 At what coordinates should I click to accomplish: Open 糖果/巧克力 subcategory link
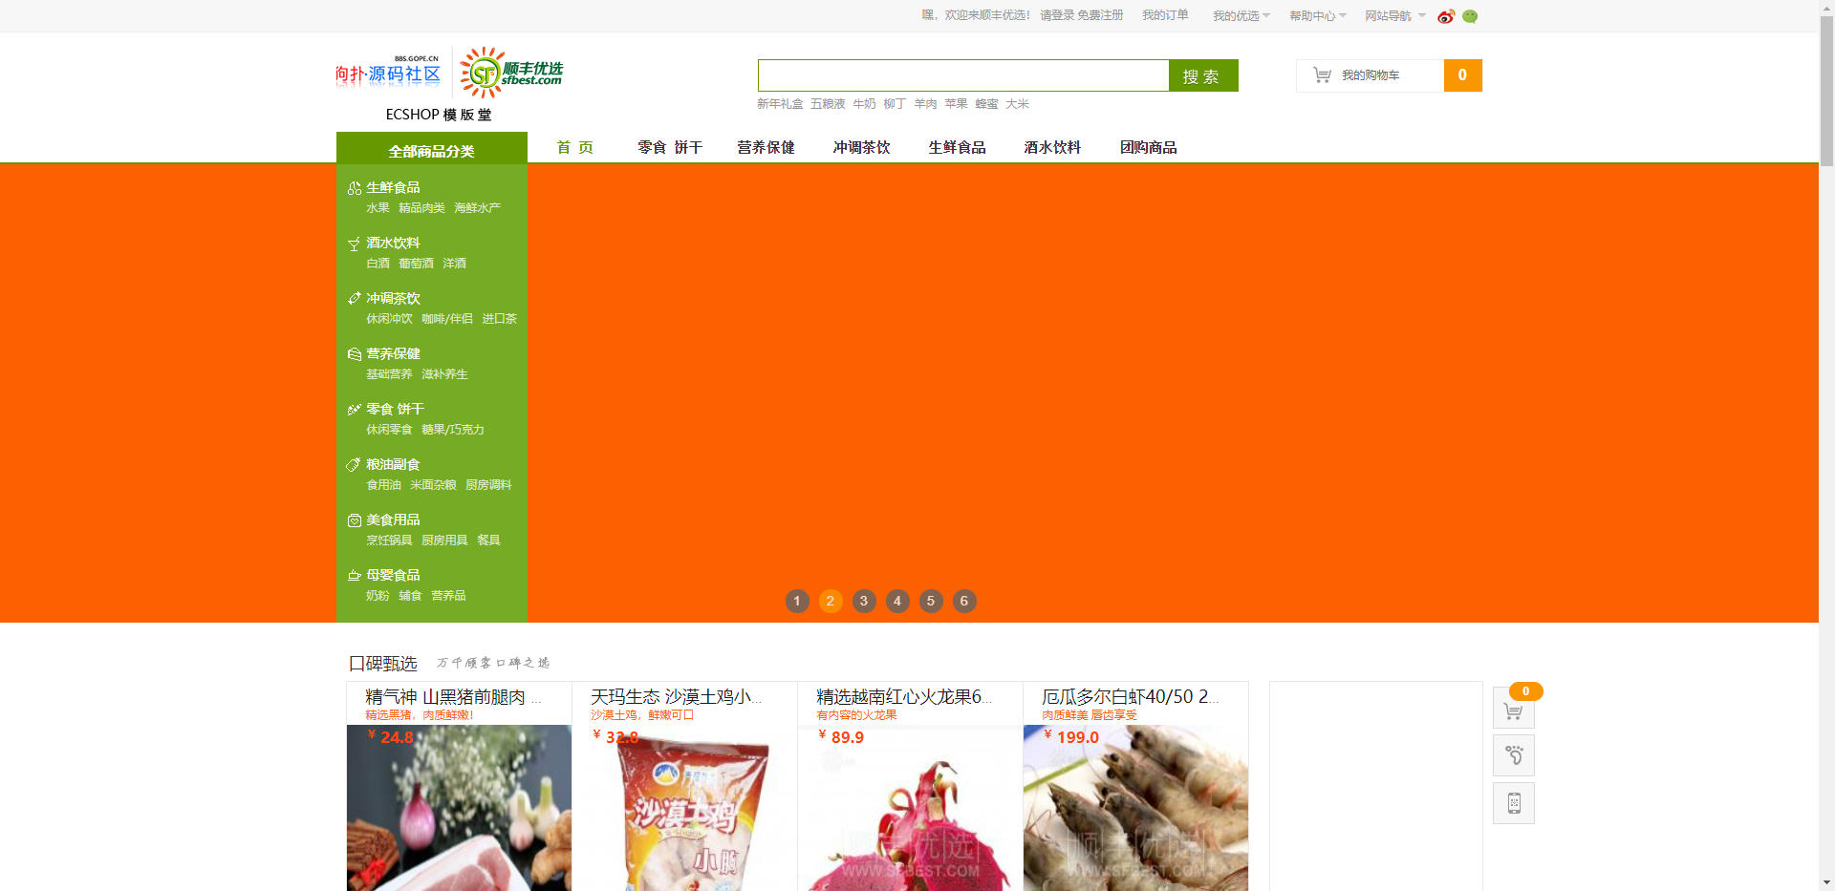[453, 430]
